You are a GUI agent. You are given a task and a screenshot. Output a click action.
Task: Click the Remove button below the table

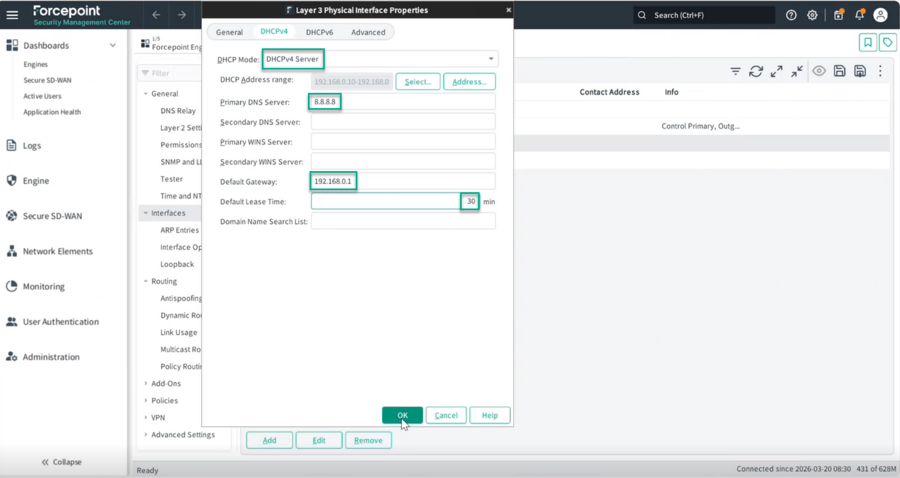368,441
